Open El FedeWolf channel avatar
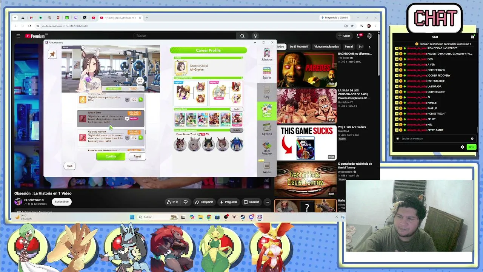Image resolution: width=483 pixels, height=272 pixels. point(18,202)
